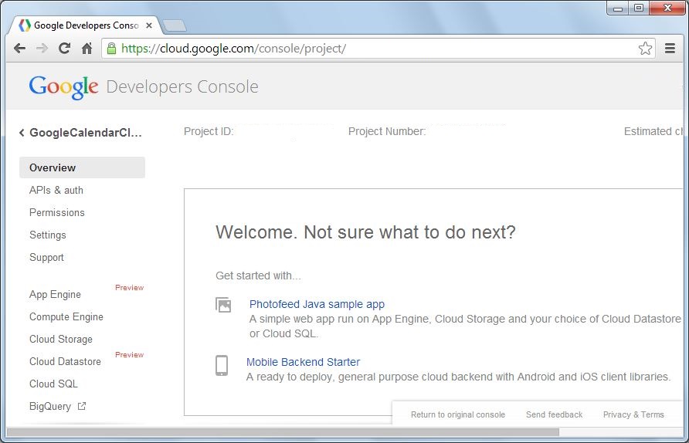Minimize the browser window
The width and height of the screenshot is (689, 443).
pyautogui.click(x=618, y=8)
